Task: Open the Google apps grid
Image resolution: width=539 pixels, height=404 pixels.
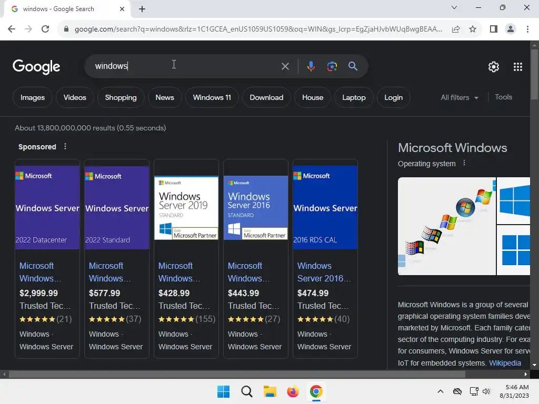Action: click(518, 67)
